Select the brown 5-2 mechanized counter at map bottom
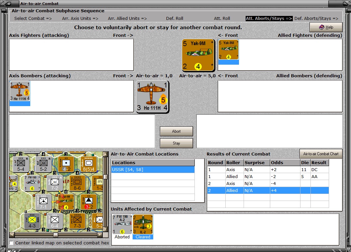351x252 pixels. [98, 221]
